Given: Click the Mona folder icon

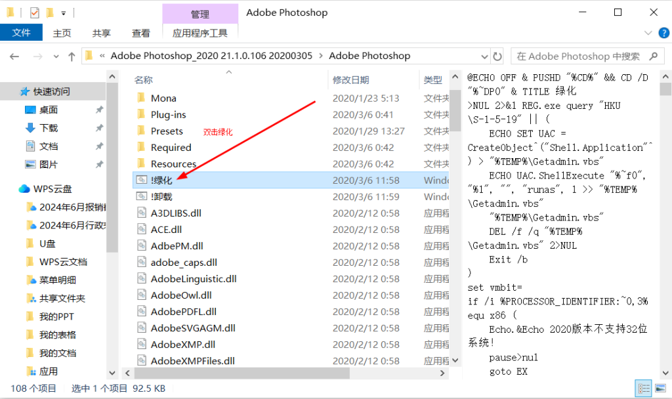Looking at the screenshot, I should (141, 98).
